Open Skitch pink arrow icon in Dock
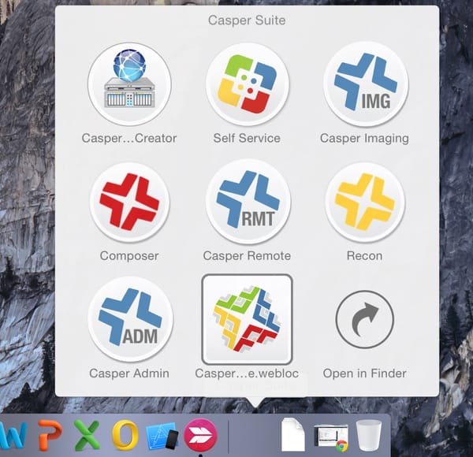 pos(200,435)
